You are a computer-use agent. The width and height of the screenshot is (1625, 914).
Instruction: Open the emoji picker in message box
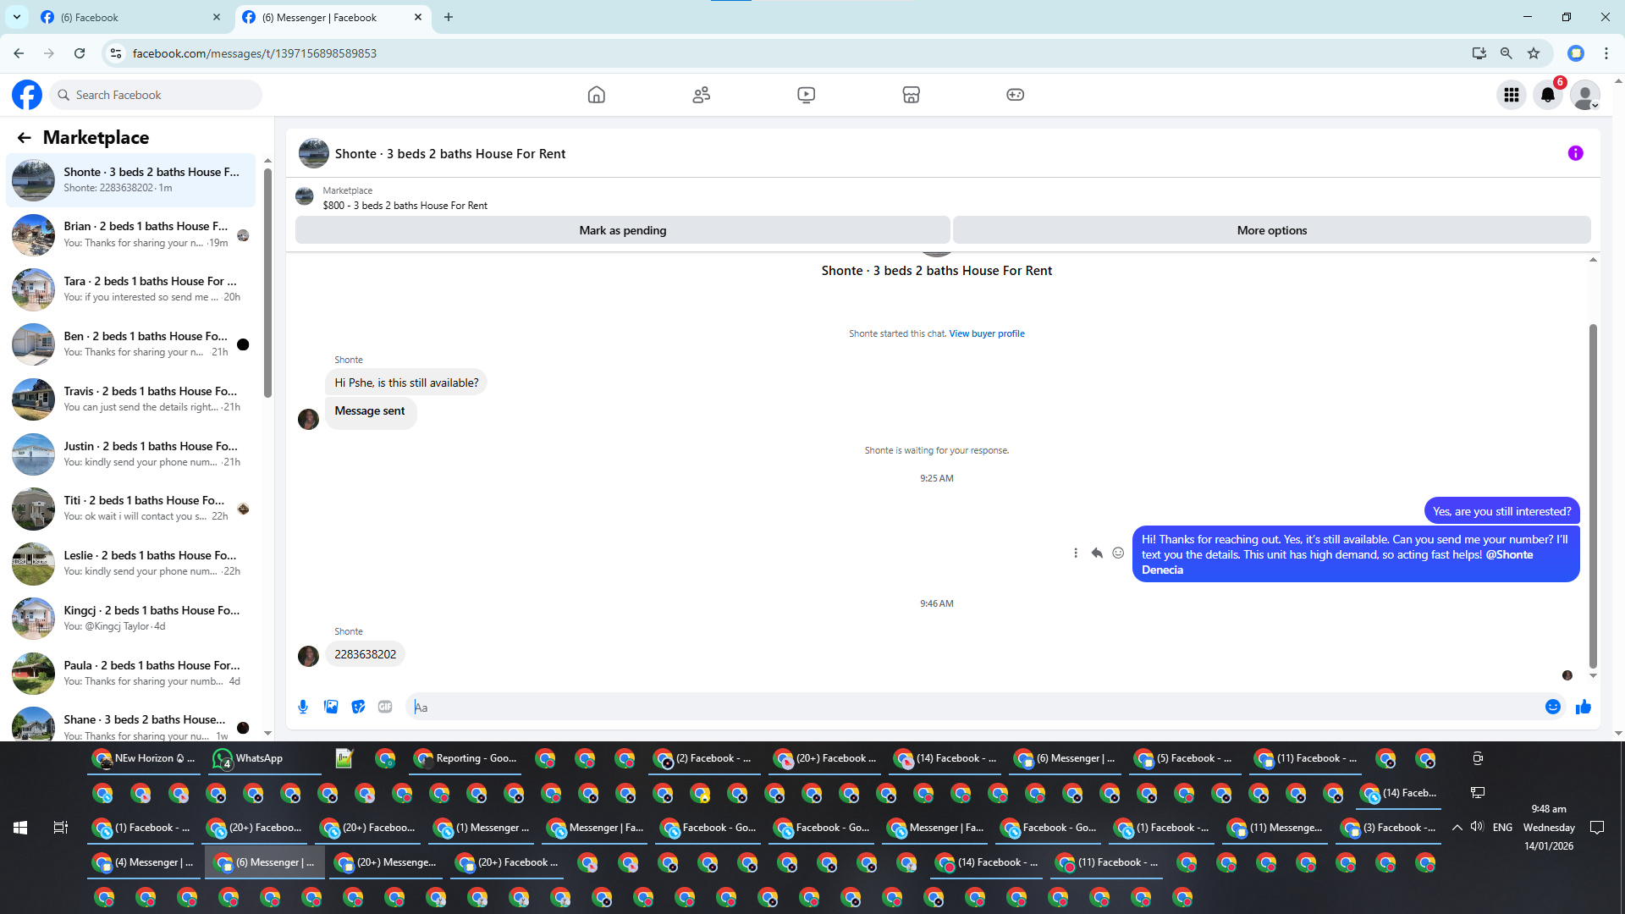(x=1552, y=707)
